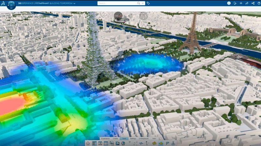Click the tag icon beside search
Image resolution: width=261 pixels, height=146 pixels.
(x=148, y=3)
